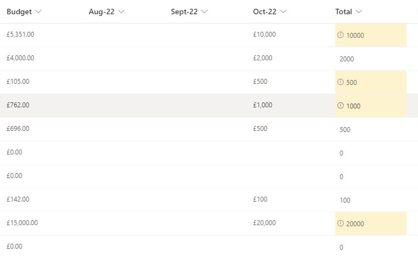Screen dimensions: 418x258
Task: Click the £20,000 Oct-22 cell
Action: [x=265, y=223]
